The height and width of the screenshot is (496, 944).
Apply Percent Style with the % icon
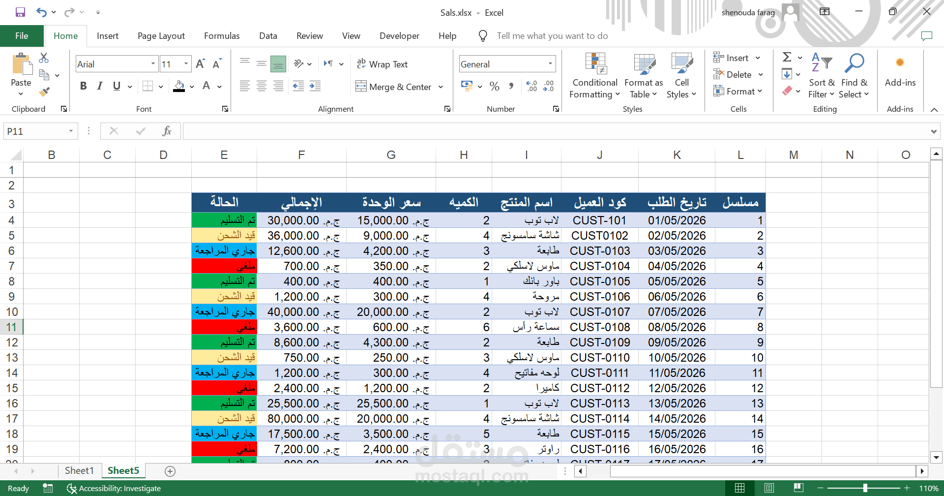click(495, 87)
